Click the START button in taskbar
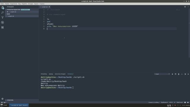The height and width of the screenshot is (107, 190). coord(4,105)
